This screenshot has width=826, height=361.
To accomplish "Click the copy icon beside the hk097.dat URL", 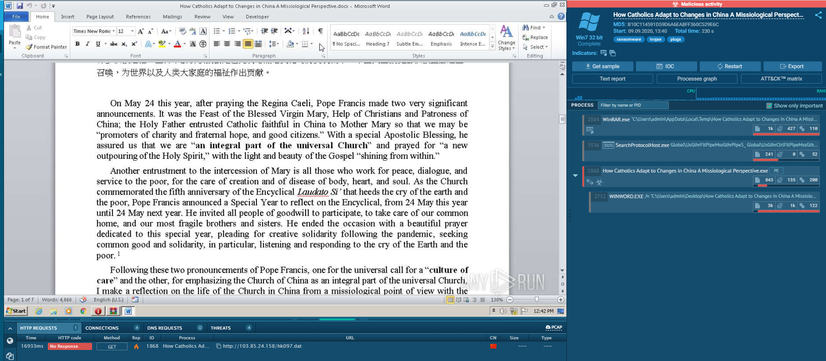I will [x=219, y=346].
